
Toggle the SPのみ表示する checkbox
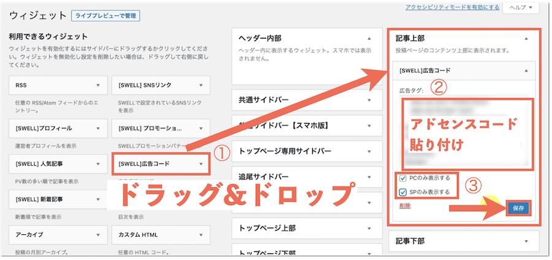[x=402, y=192]
